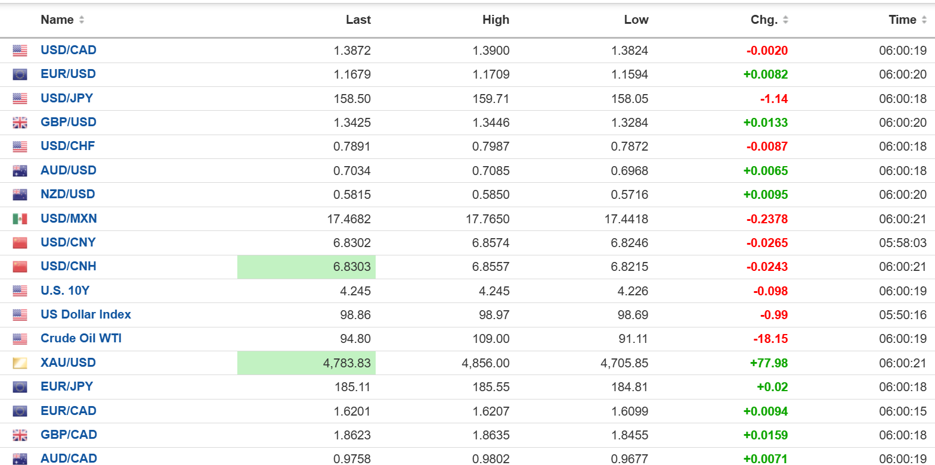Click the gold bar icon beside XAU/USD
This screenshot has width=935, height=465.
click(x=20, y=363)
